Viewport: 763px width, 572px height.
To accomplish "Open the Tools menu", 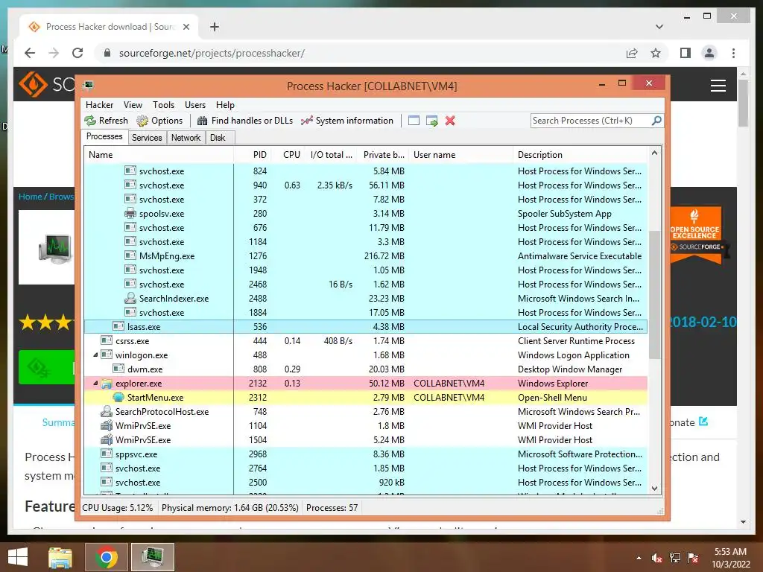I will click(163, 105).
